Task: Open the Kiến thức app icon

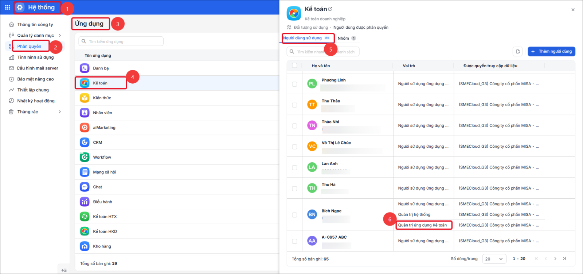Action: tap(85, 98)
